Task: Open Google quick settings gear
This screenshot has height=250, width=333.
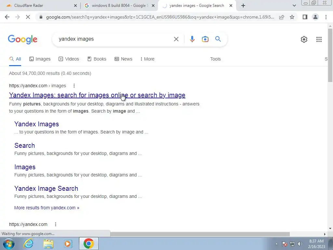Action: tap(304, 39)
